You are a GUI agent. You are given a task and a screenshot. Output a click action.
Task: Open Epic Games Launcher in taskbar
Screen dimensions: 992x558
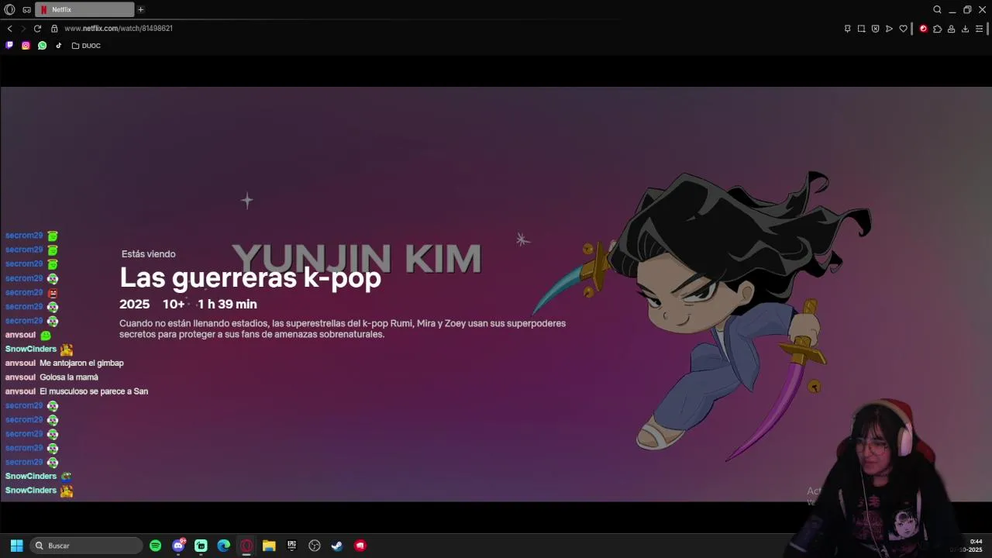pyautogui.click(x=291, y=546)
